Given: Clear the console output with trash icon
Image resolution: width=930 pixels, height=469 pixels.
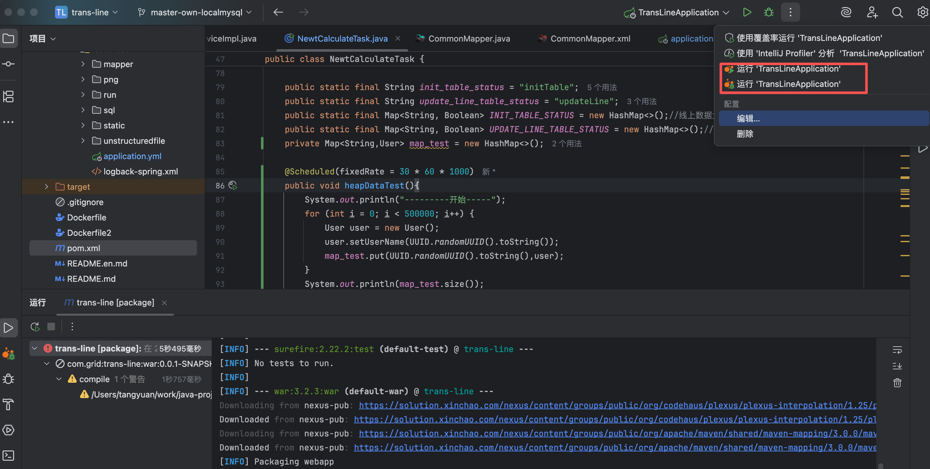Looking at the screenshot, I should click(897, 383).
